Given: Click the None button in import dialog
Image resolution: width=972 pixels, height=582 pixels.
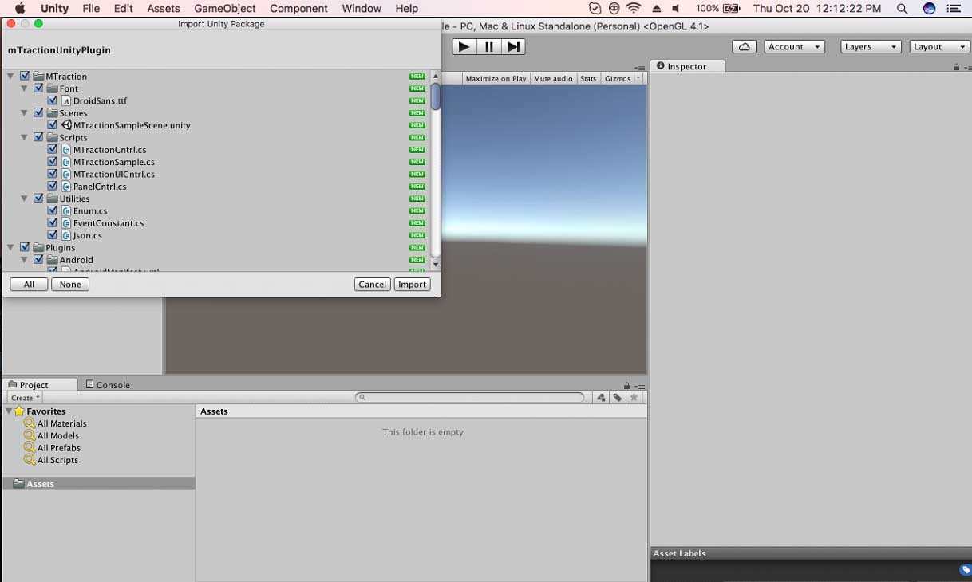Looking at the screenshot, I should click(70, 285).
